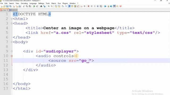The width and height of the screenshot is (170, 95).
Task: Toggle synchronized vertical scrolling
Action: click(x=56, y=6)
